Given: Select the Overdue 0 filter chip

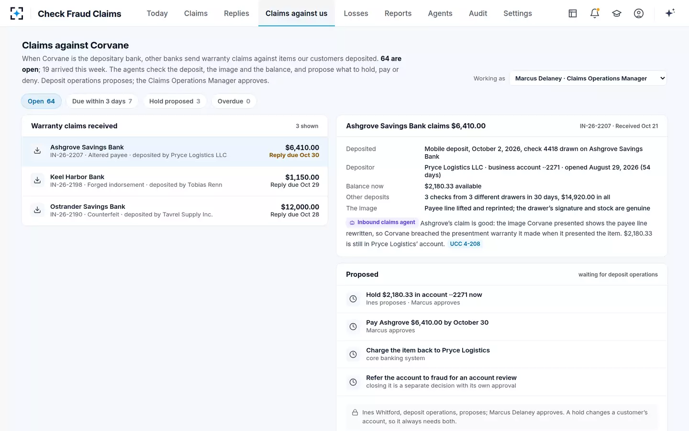Looking at the screenshot, I should point(234,101).
